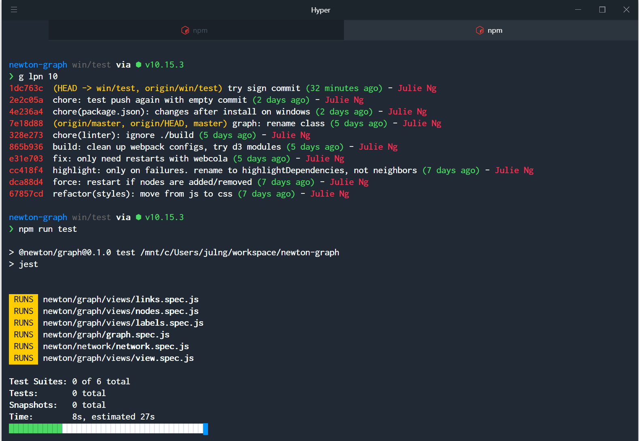639x441 pixels.
Task: Click the 'Time: 8s, estimated 27s' line
Action: coord(82,417)
